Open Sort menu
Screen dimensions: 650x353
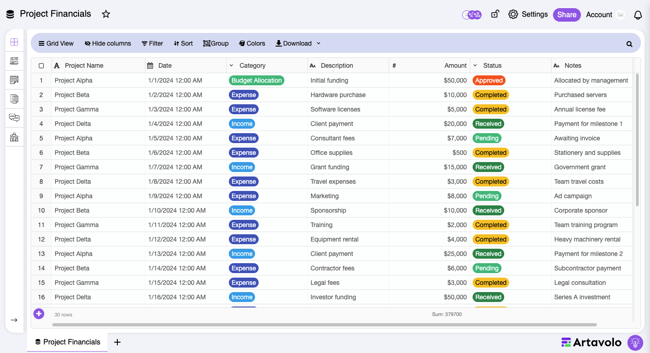183,43
